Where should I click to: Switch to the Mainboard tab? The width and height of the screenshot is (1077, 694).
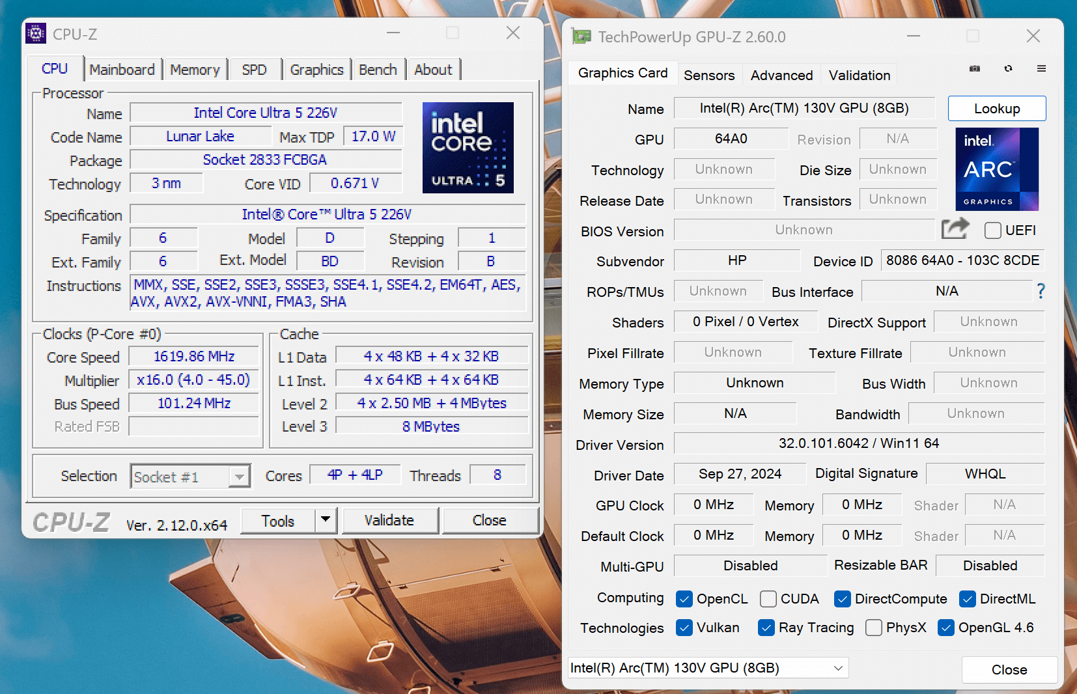click(122, 70)
